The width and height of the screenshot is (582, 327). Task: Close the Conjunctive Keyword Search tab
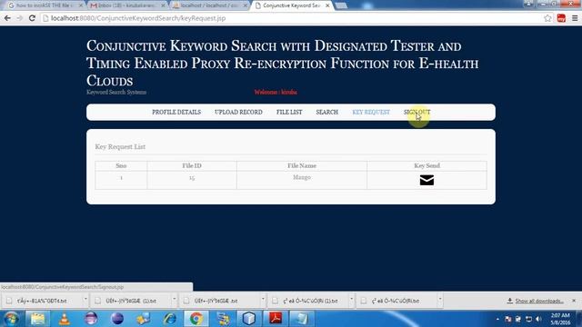327,5
